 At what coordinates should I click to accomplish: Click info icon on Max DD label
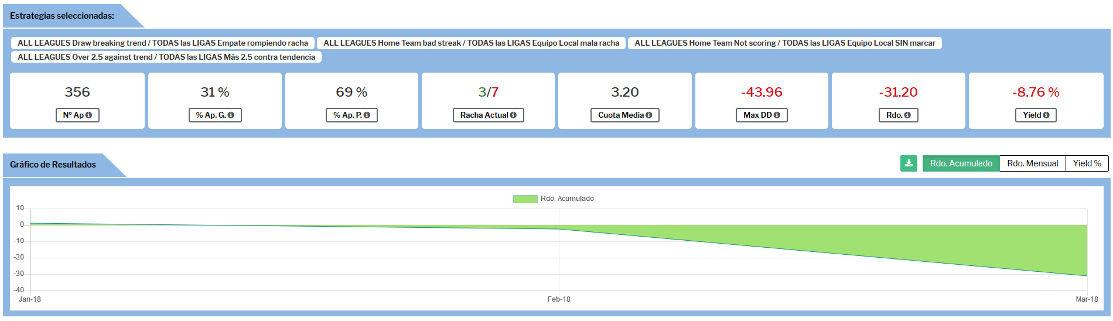777,115
